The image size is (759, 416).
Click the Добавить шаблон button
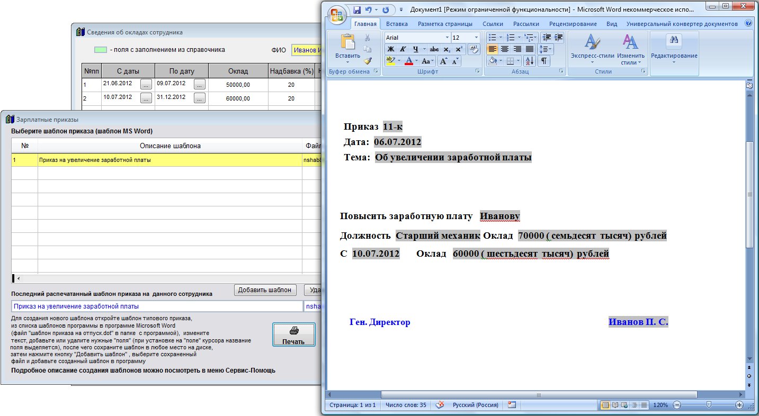pyautogui.click(x=265, y=290)
